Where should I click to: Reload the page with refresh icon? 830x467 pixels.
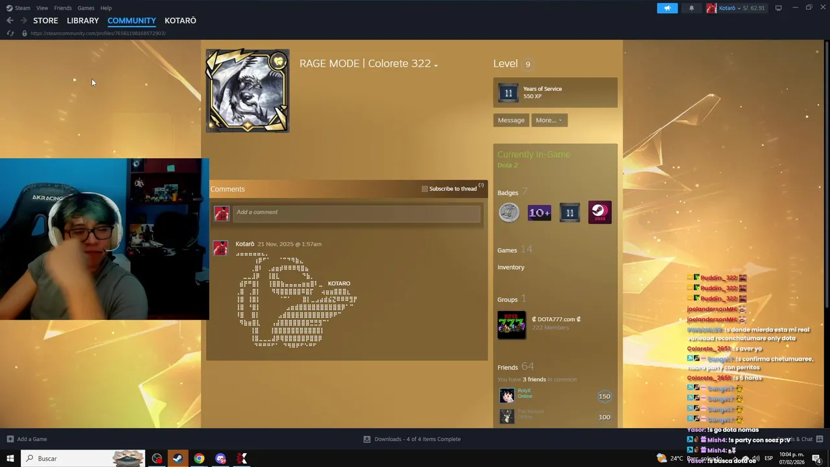tap(10, 33)
